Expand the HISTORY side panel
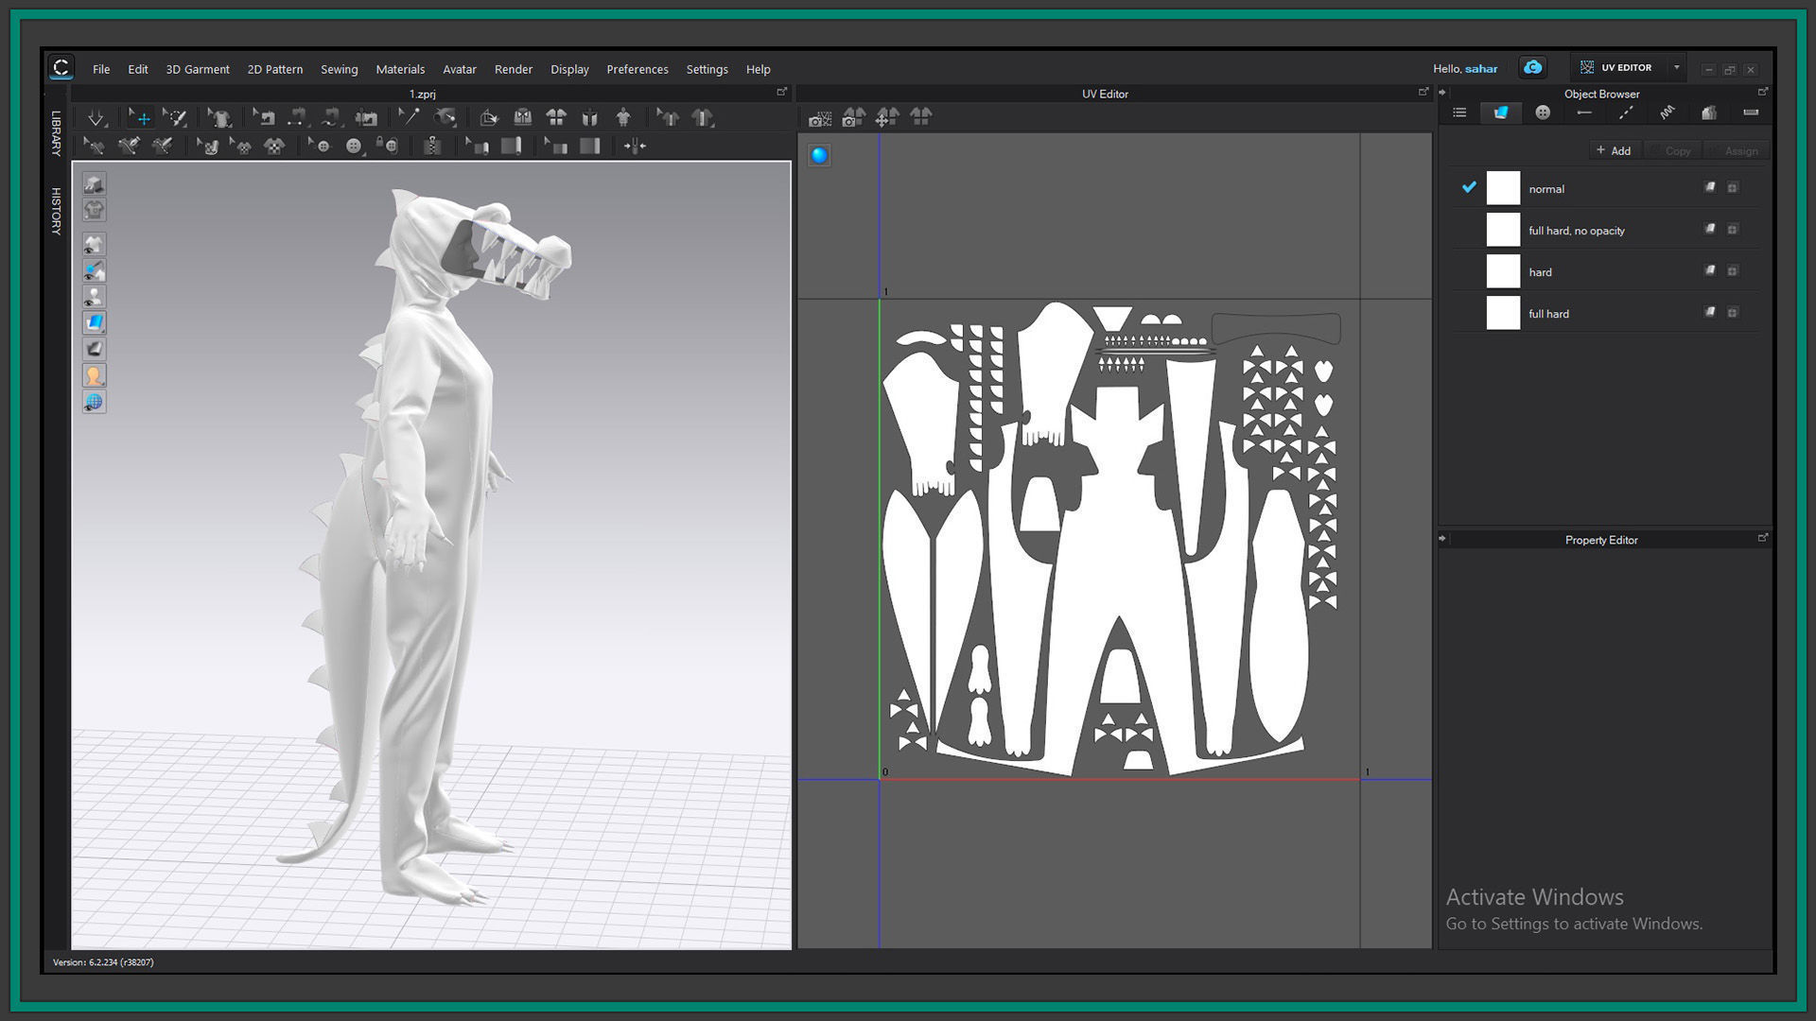The height and width of the screenshot is (1021, 1816). (56, 211)
